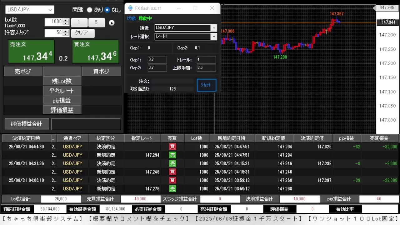
Task: Click the 売ポジ header cell
Action: (23, 71)
